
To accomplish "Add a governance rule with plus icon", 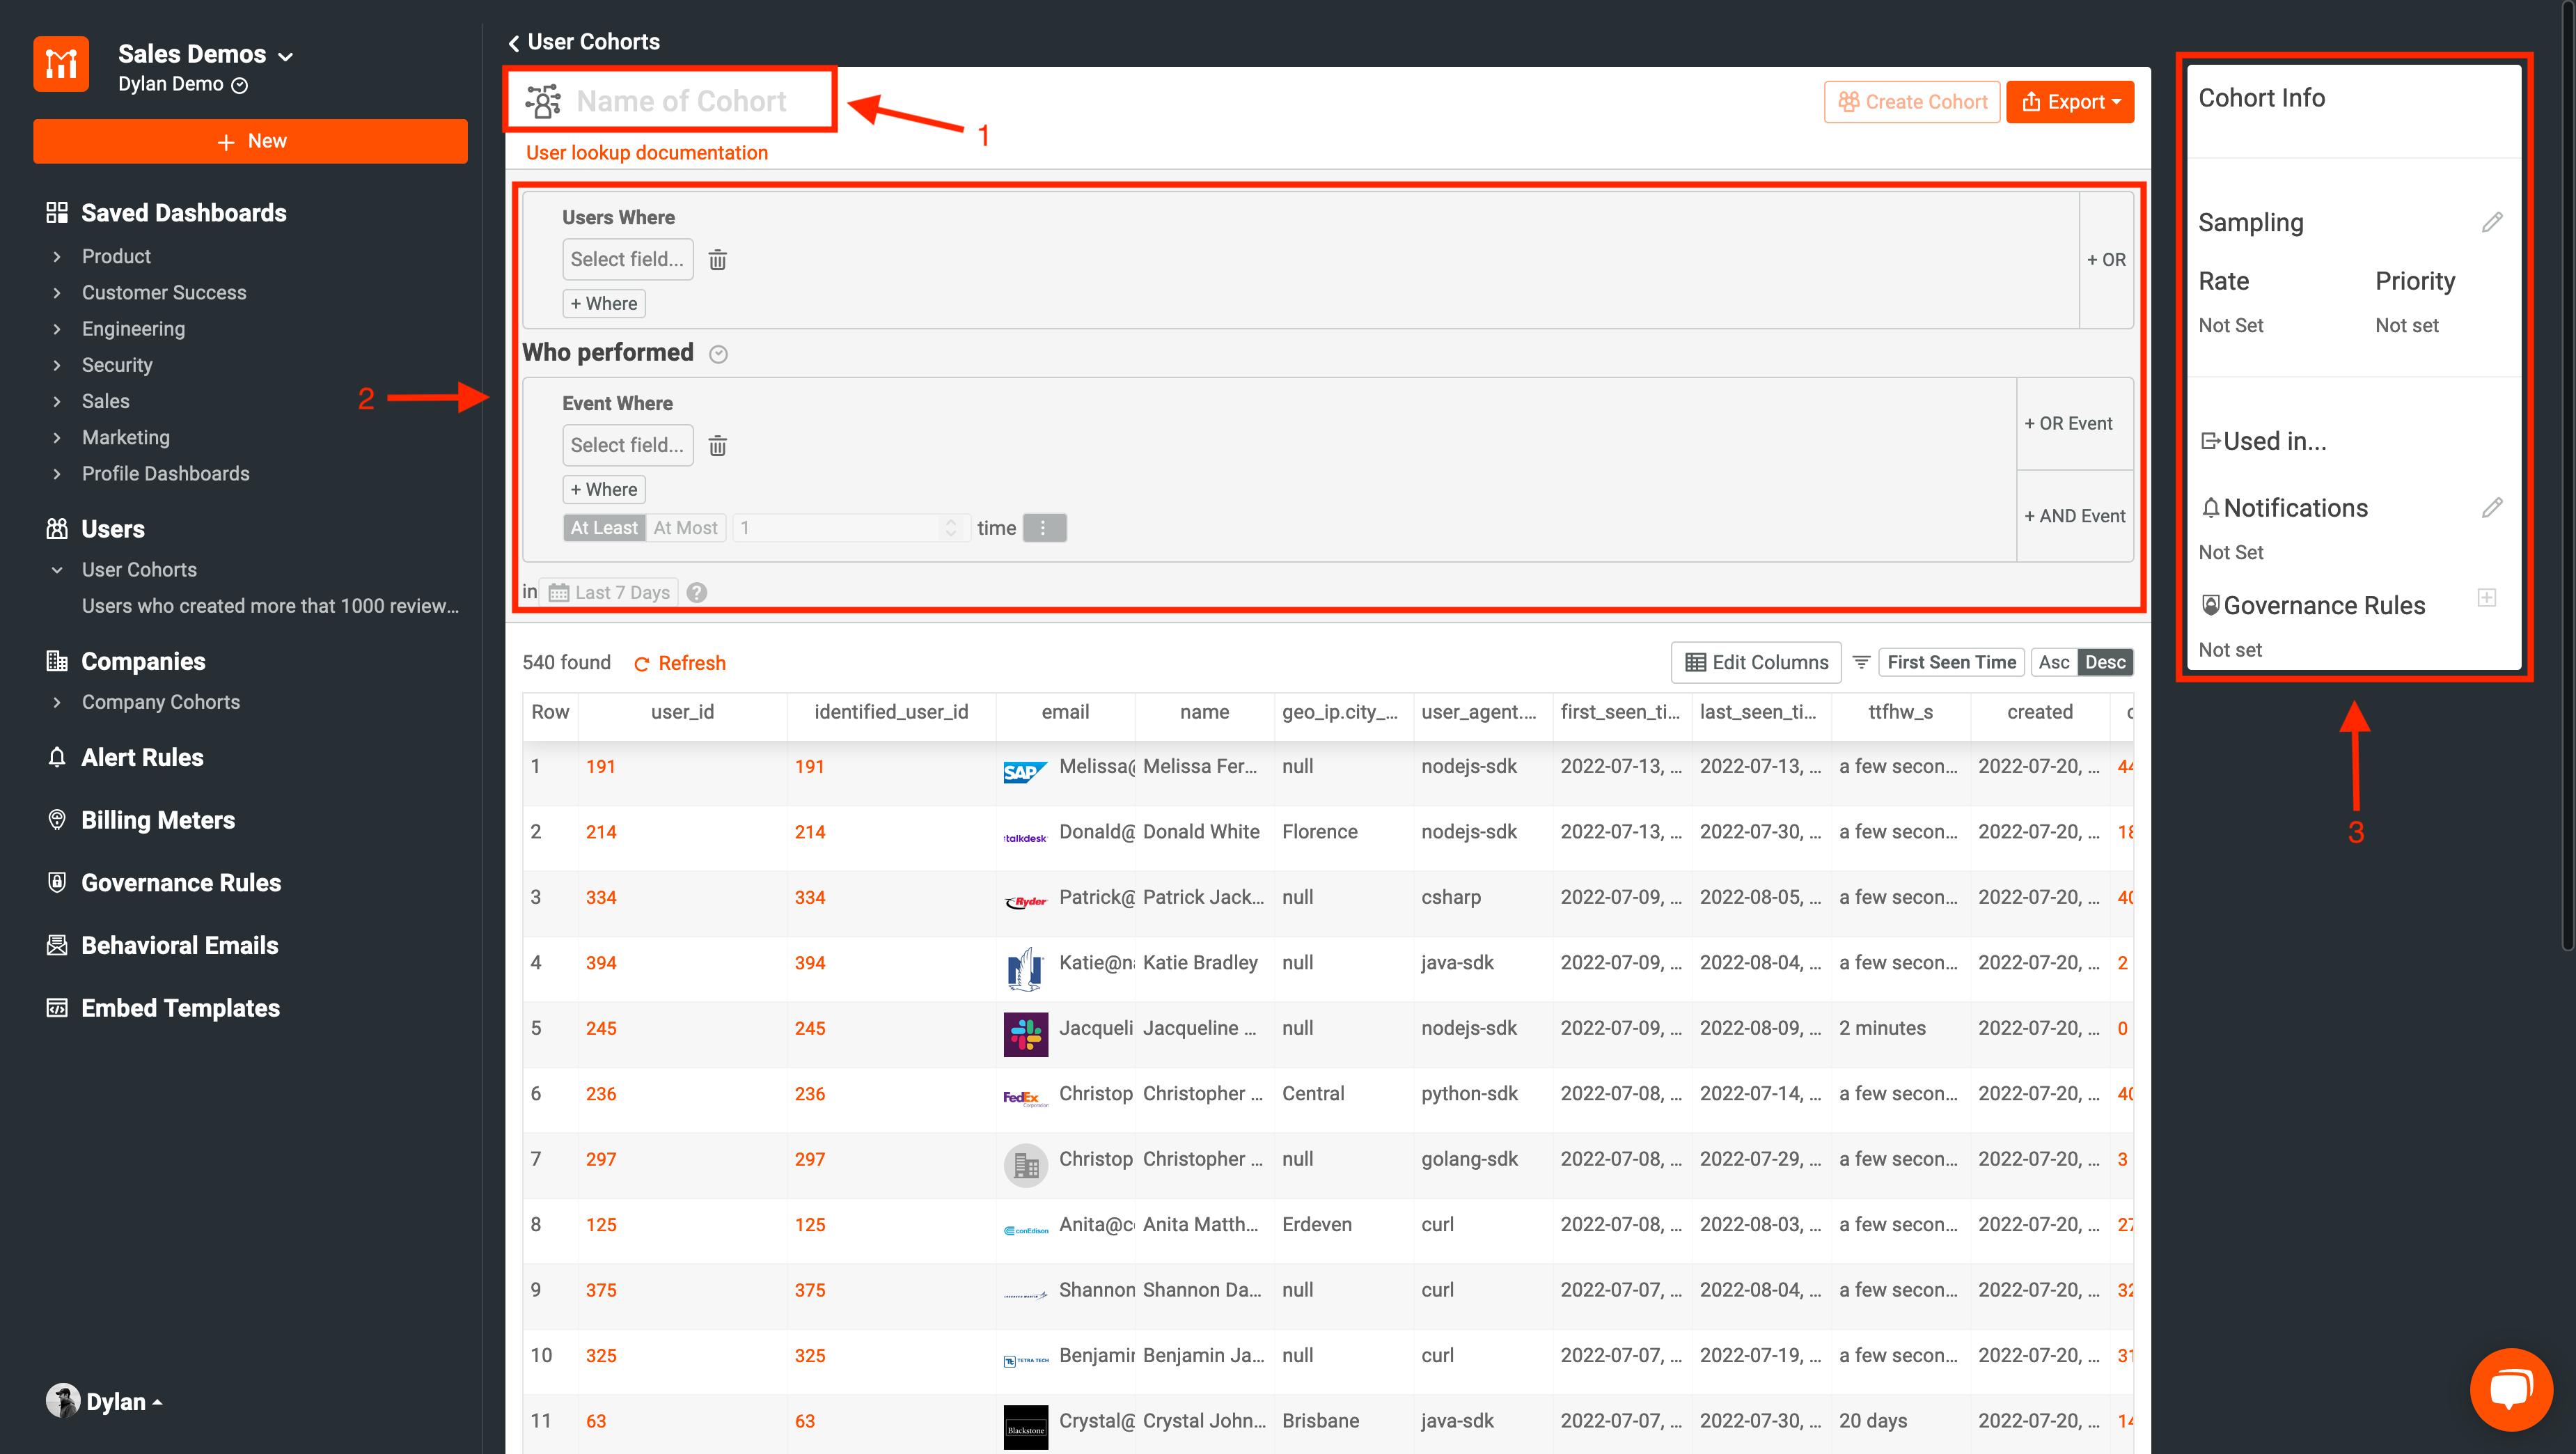I will pos(2487,598).
